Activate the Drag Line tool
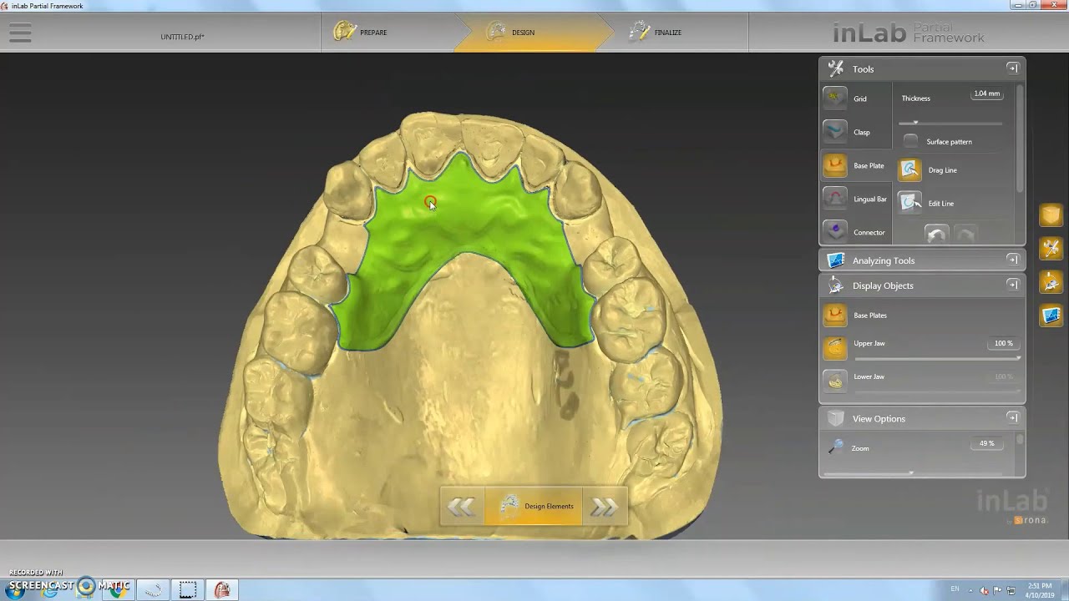Viewport: 1069px width, 601px height. point(909,170)
